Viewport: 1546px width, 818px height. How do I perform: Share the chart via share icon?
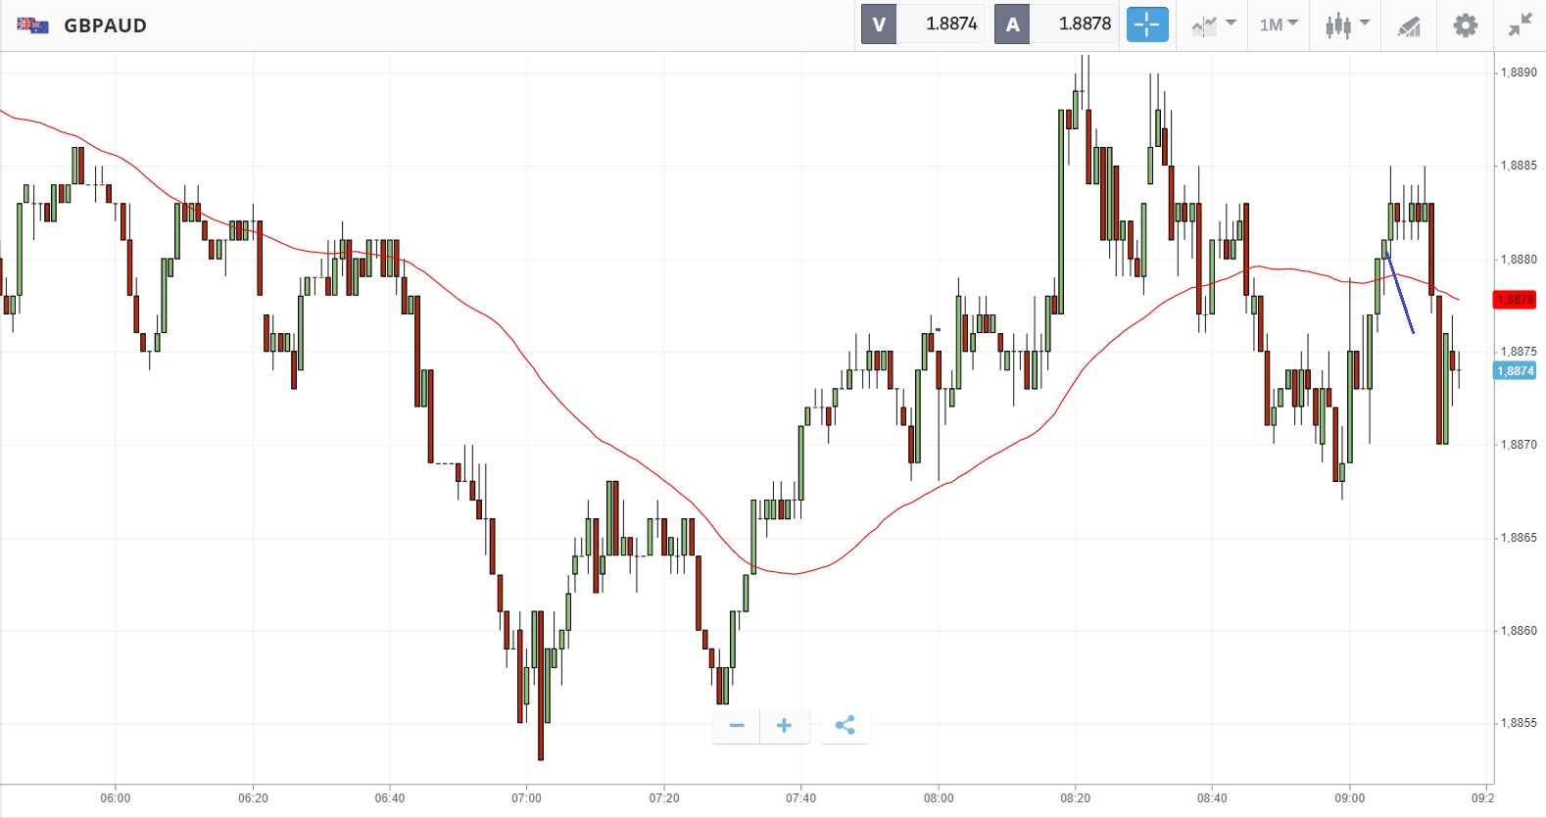845,726
